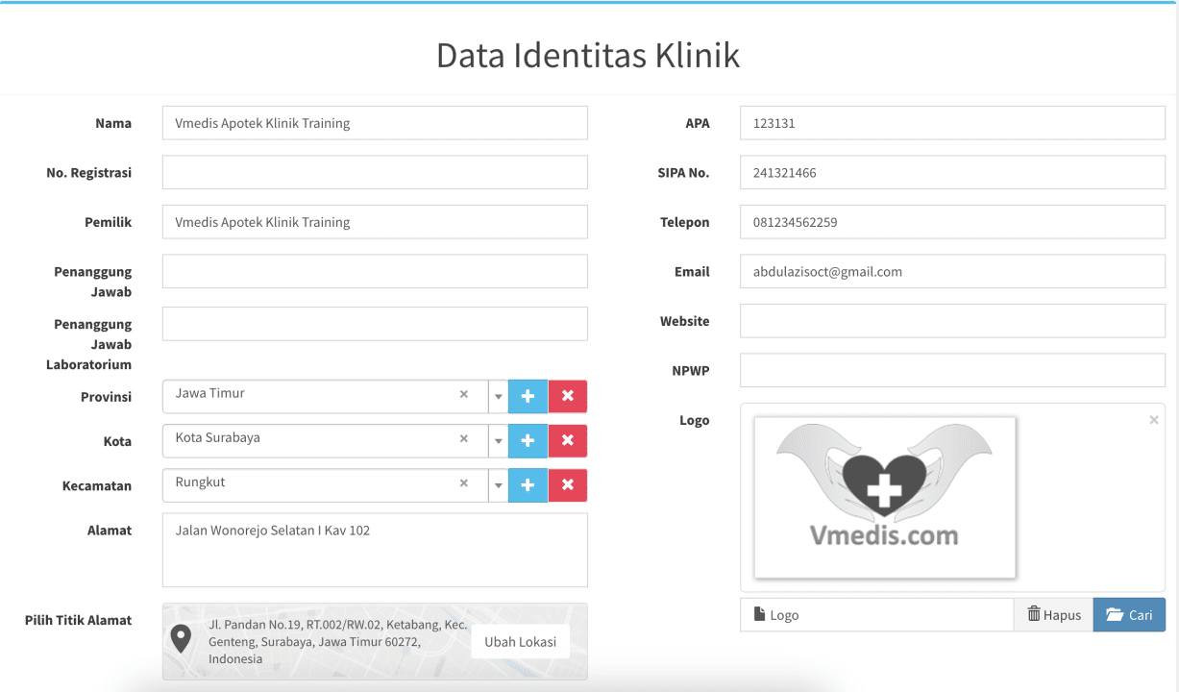This screenshot has width=1179, height=692.
Task: Focus the NPWP input field
Action: click(952, 370)
